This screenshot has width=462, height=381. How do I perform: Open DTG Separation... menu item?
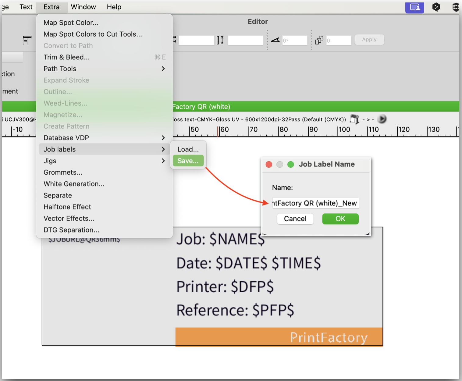[x=104, y=230]
